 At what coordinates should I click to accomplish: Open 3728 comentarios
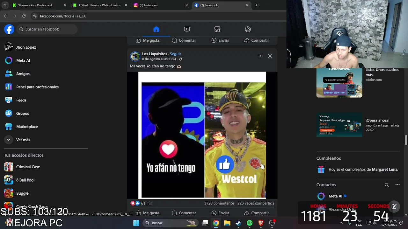click(x=219, y=204)
